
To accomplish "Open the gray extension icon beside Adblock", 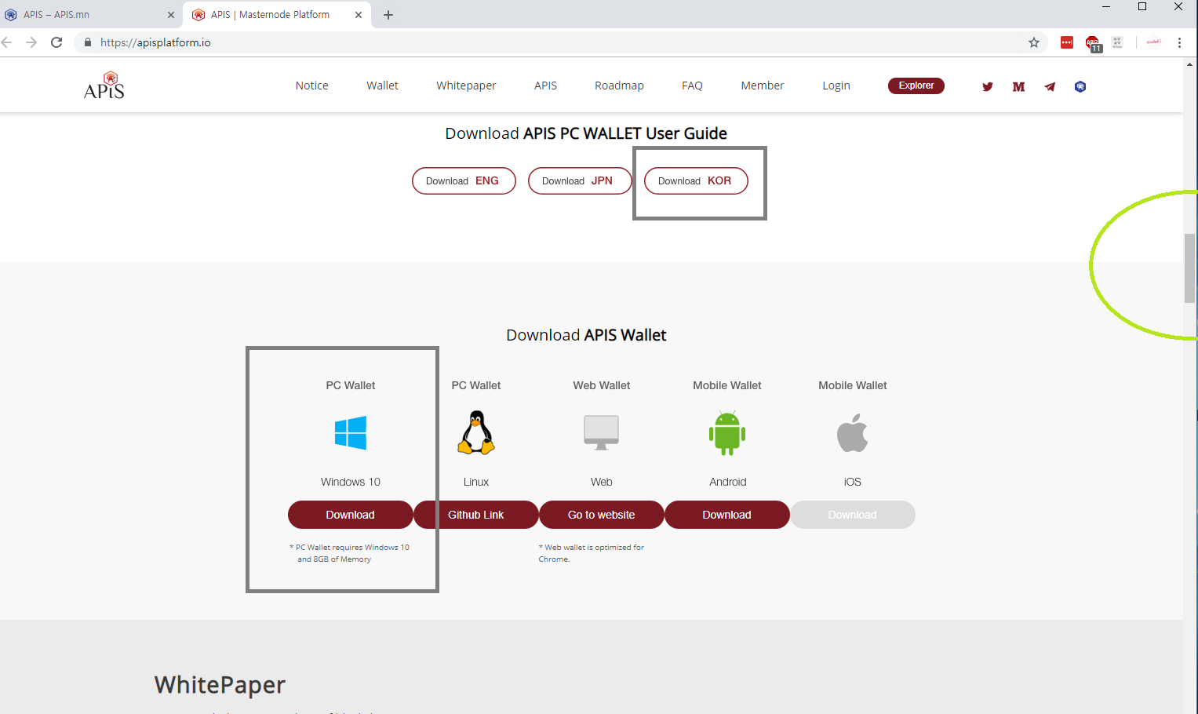I will tap(1117, 42).
